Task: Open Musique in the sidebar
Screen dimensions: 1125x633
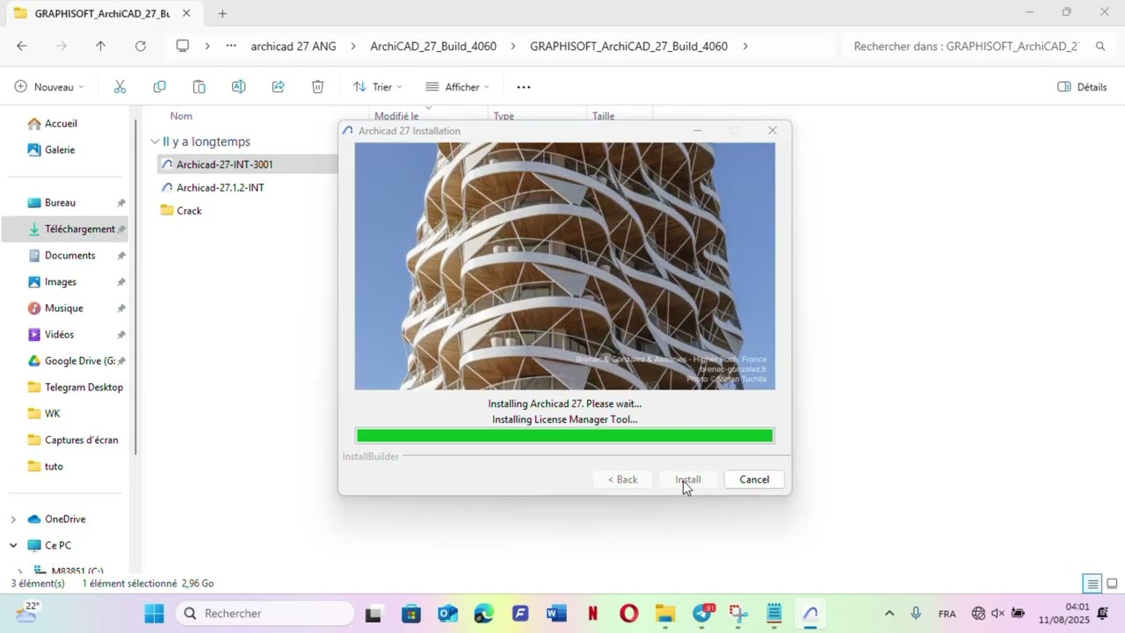Action: (x=63, y=308)
